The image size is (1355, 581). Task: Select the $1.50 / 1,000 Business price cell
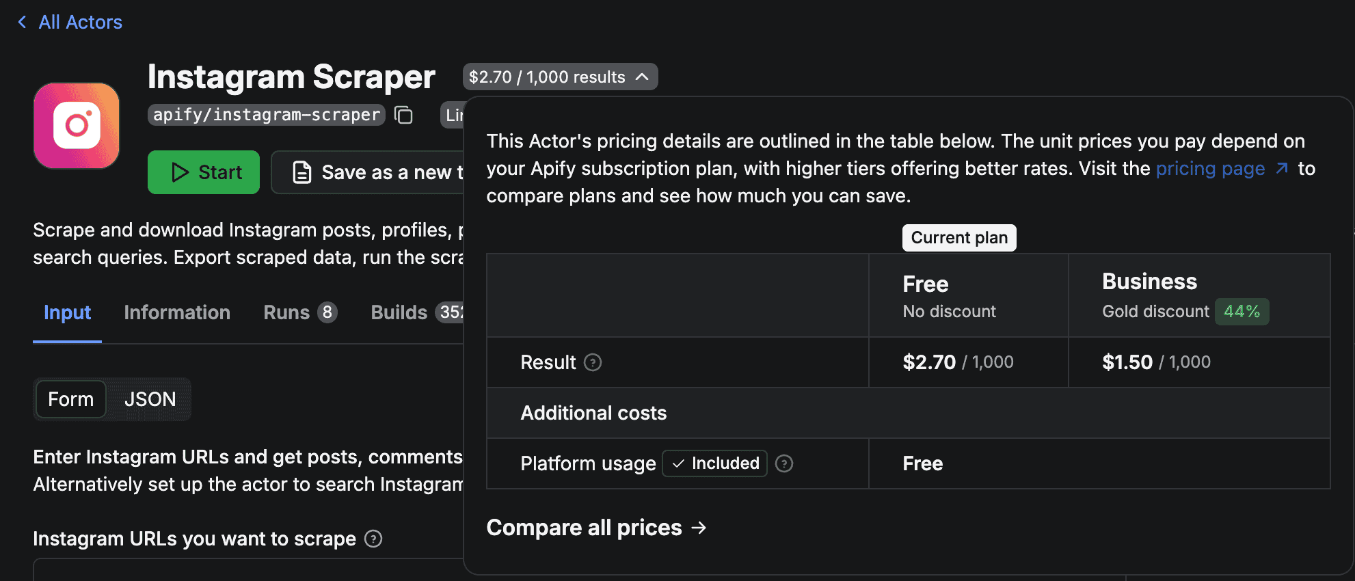(1199, 362)
